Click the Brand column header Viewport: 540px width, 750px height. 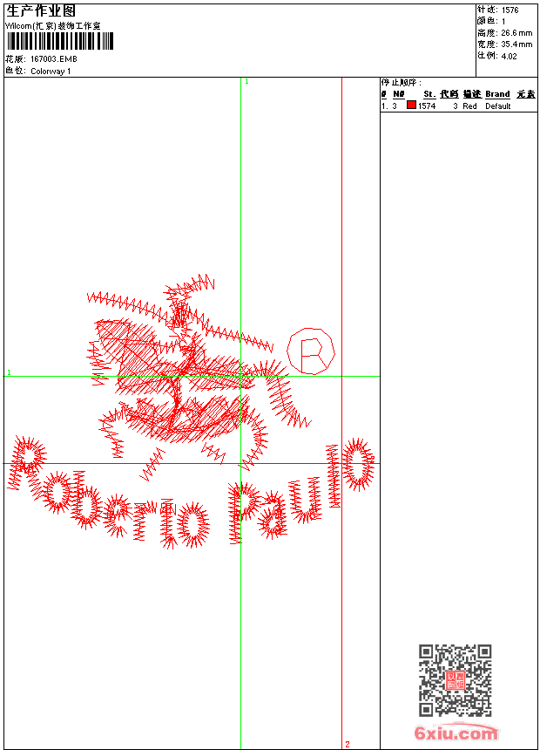click(x=497, y=94)
